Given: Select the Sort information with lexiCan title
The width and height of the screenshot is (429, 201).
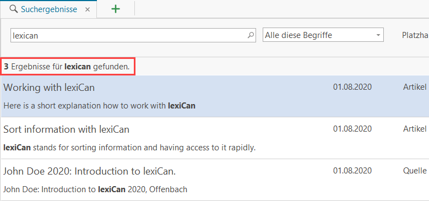Looking at the screenshot, I should coord(66,129).
